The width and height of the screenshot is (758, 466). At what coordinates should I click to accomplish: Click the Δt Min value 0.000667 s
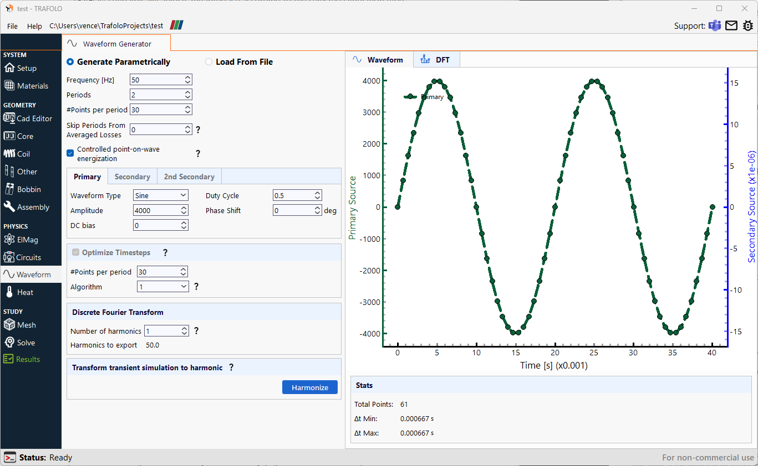417,419
